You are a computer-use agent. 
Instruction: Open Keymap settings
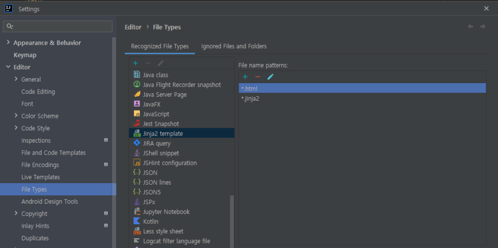[25, 55]
